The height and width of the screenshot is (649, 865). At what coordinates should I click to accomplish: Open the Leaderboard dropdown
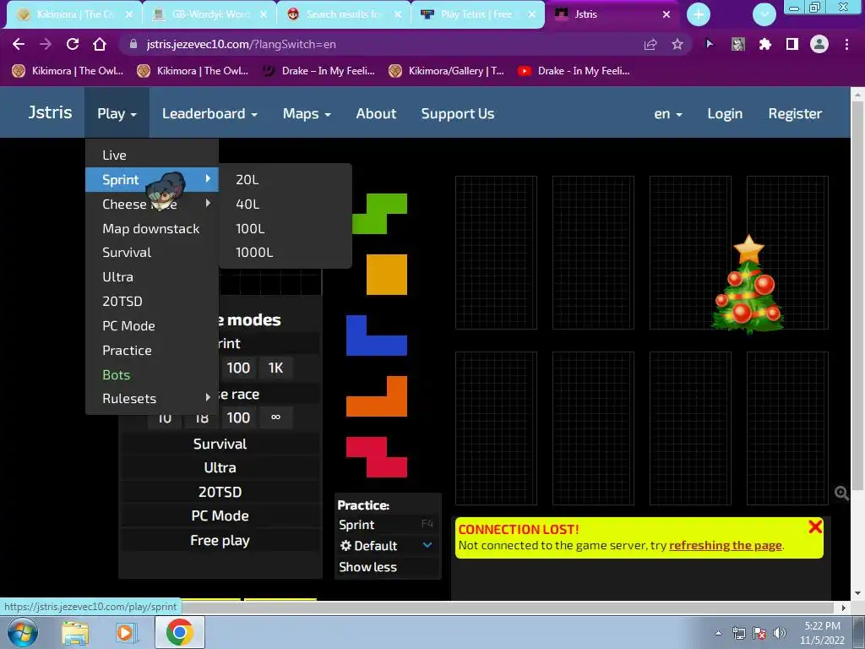(209, 113)
